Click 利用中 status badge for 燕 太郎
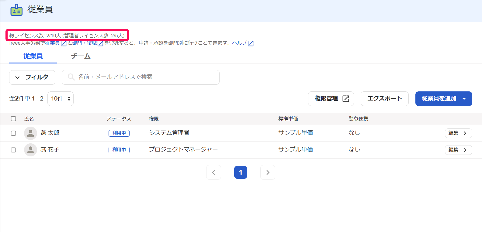482x232 pixels. (119, 133)
